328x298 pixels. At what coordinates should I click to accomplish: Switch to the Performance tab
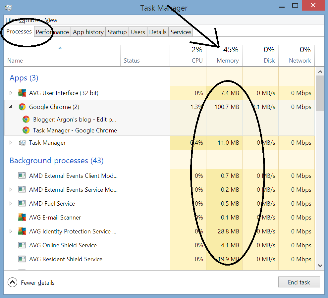pyautogui.click(x=52, y=32)
